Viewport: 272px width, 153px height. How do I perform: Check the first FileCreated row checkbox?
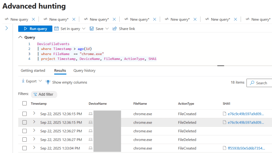24,114
